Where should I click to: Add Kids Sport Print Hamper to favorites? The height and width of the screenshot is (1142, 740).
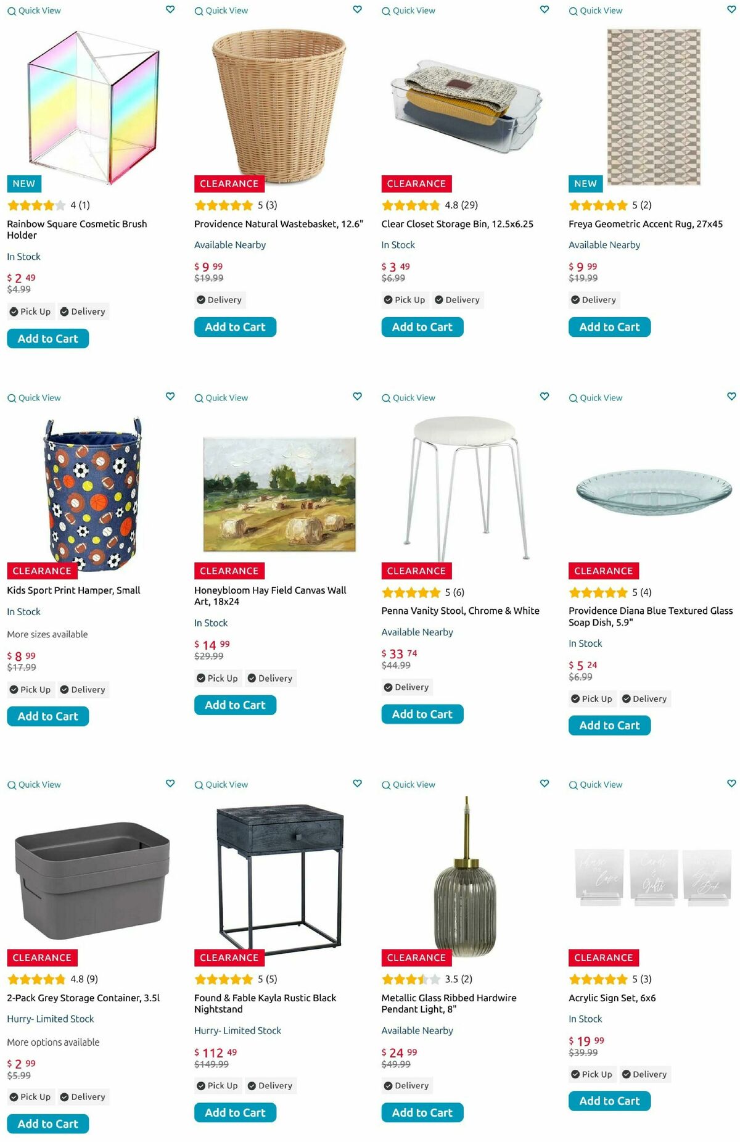click(x=170, y=396)
